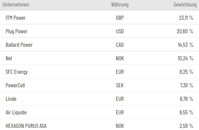Select the PowerCell entry
The image size is (199, 130).
click(15, 85)
